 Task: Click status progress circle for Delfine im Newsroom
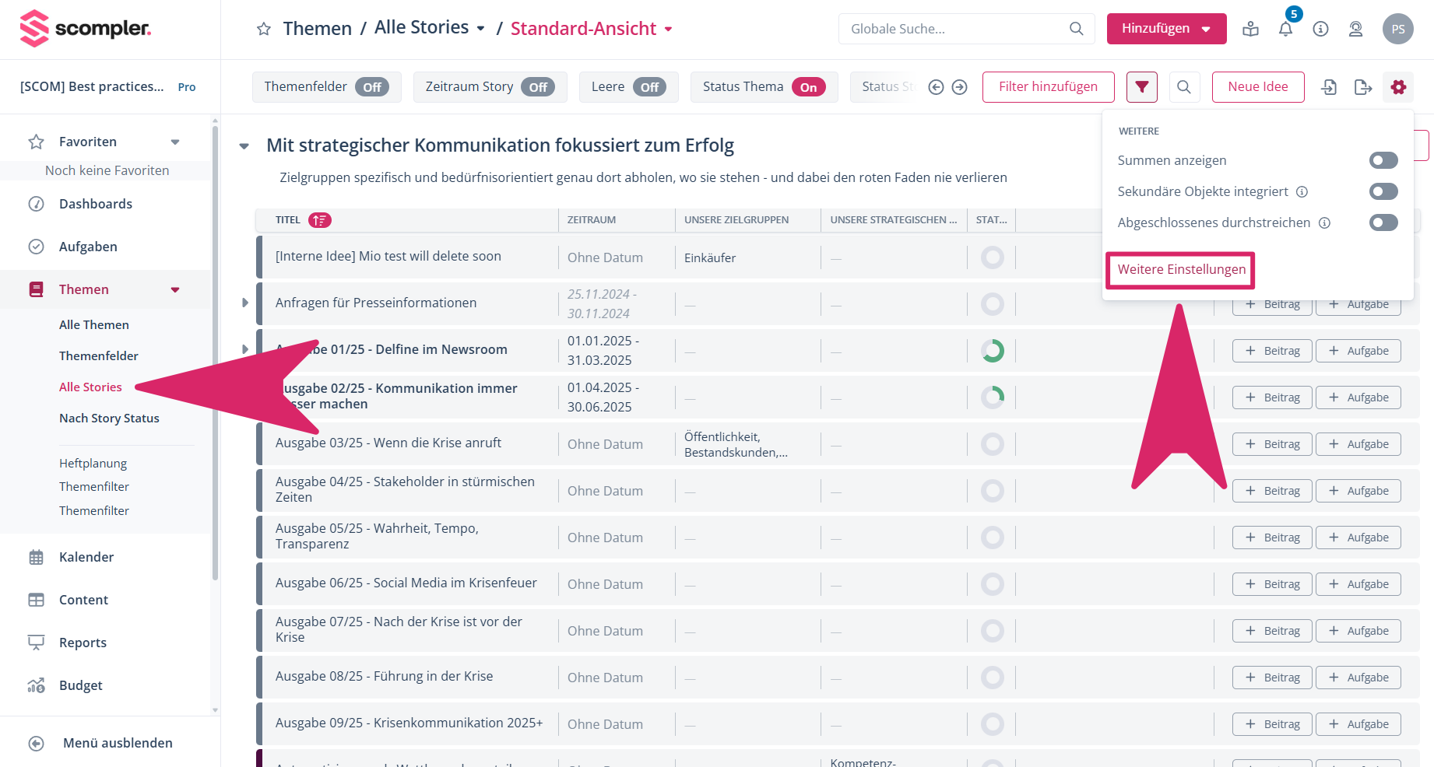992,351
